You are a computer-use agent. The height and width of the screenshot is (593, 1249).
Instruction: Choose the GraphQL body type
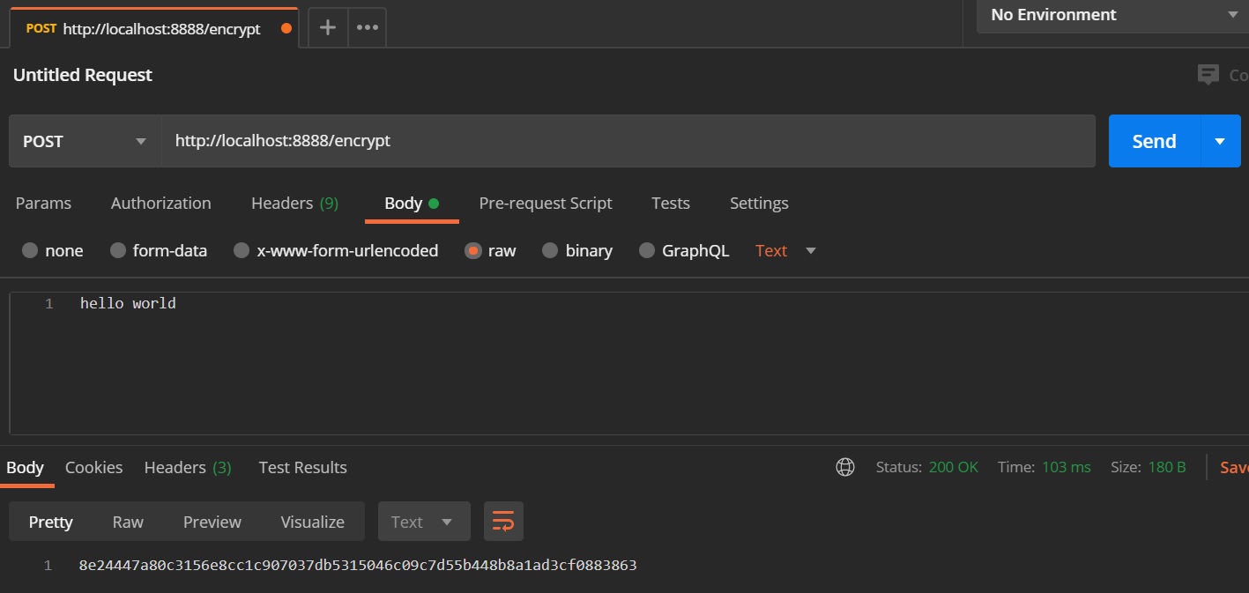tap(647, 250)
